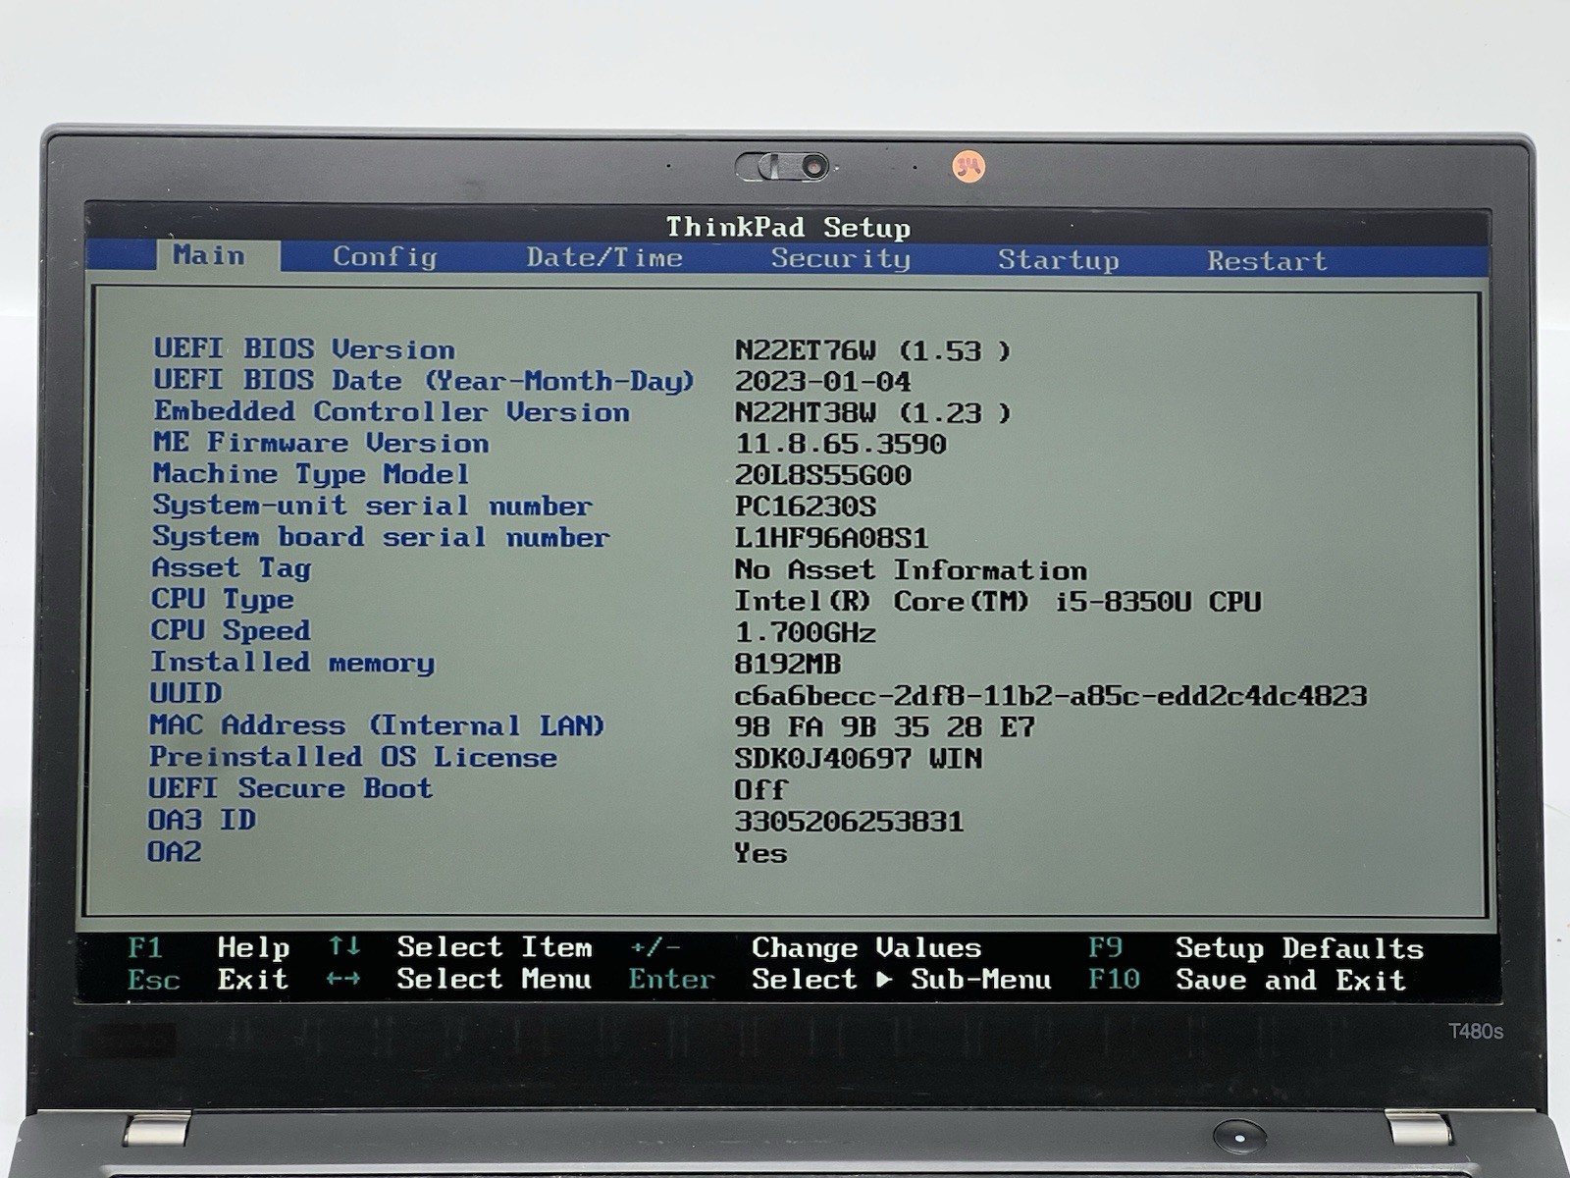Screen dimensions: 1570x1178
Task: Select No Asset Information value
Action: click(911, 569)
